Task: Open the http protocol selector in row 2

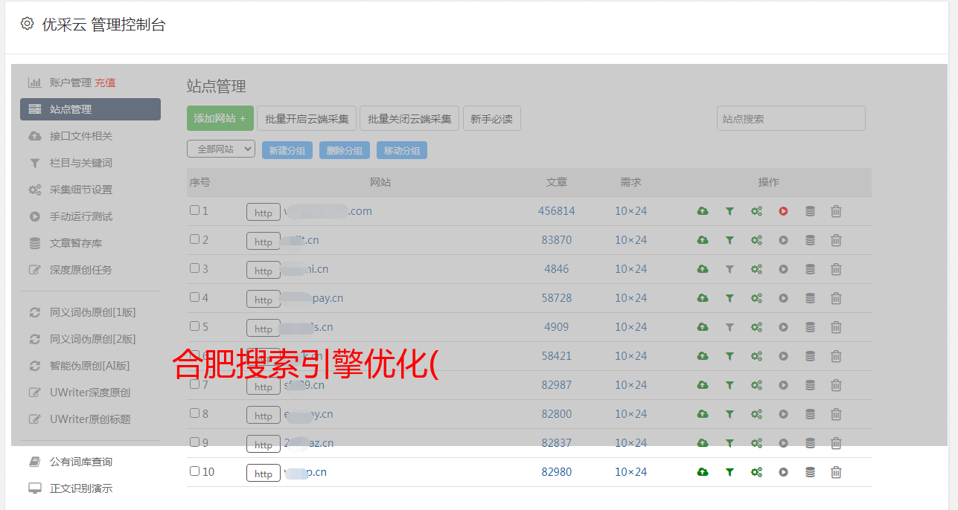Action: 264,242
